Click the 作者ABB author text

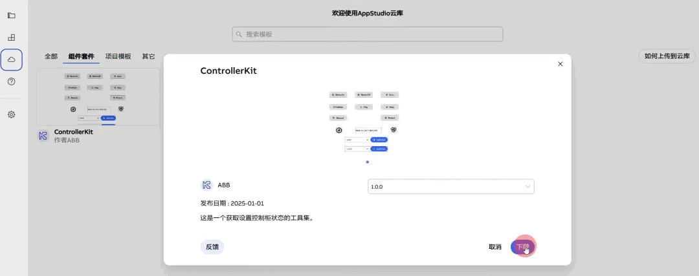click(x=67, y=140)
